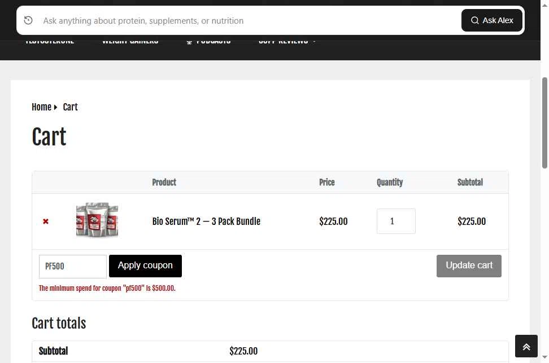Click the Price column header
The height and width of the screenshot is (363, 549).
[326, 183]
